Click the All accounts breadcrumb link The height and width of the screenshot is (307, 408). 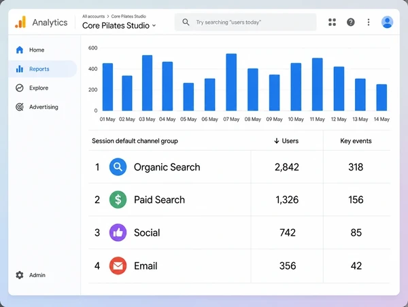coord(93,16)
